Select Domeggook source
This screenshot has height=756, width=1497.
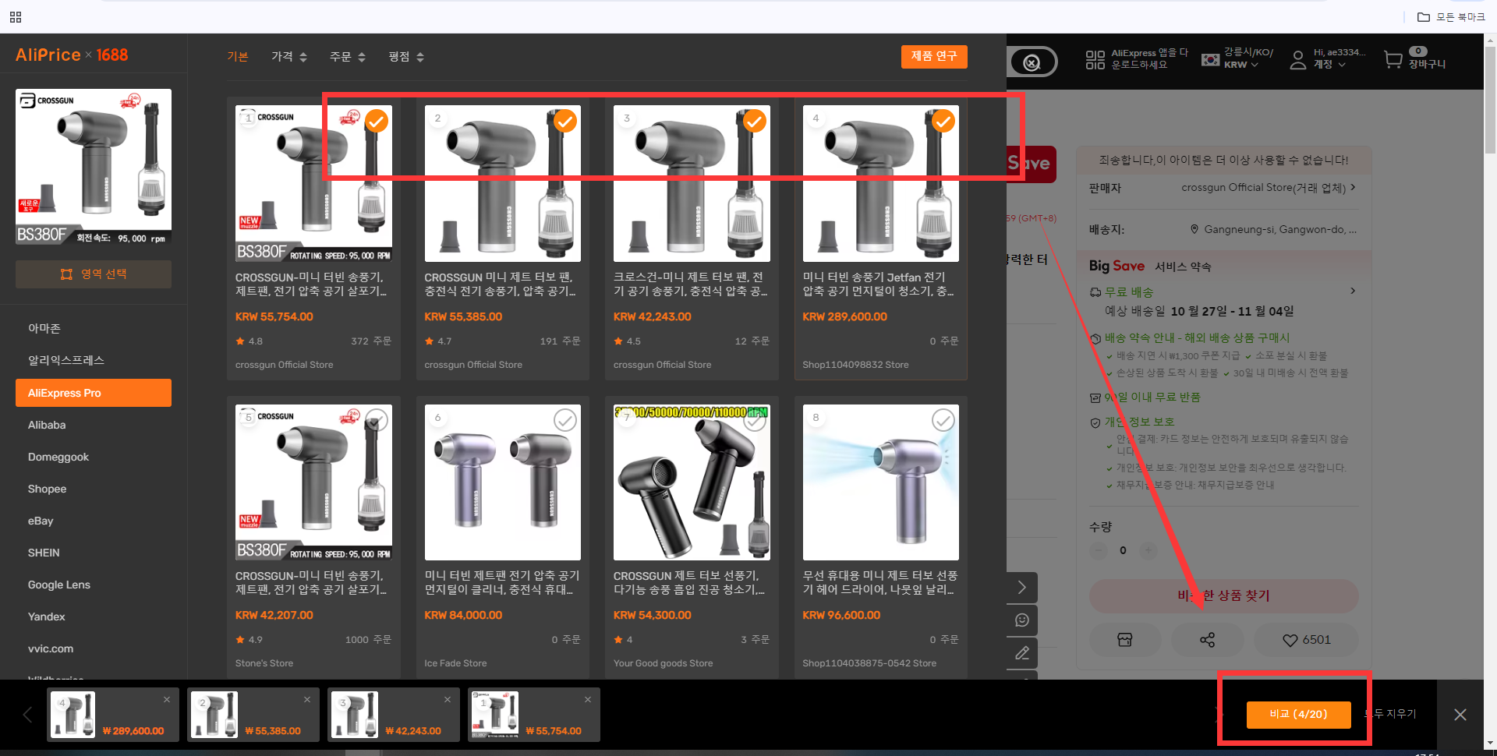(58, 457)
